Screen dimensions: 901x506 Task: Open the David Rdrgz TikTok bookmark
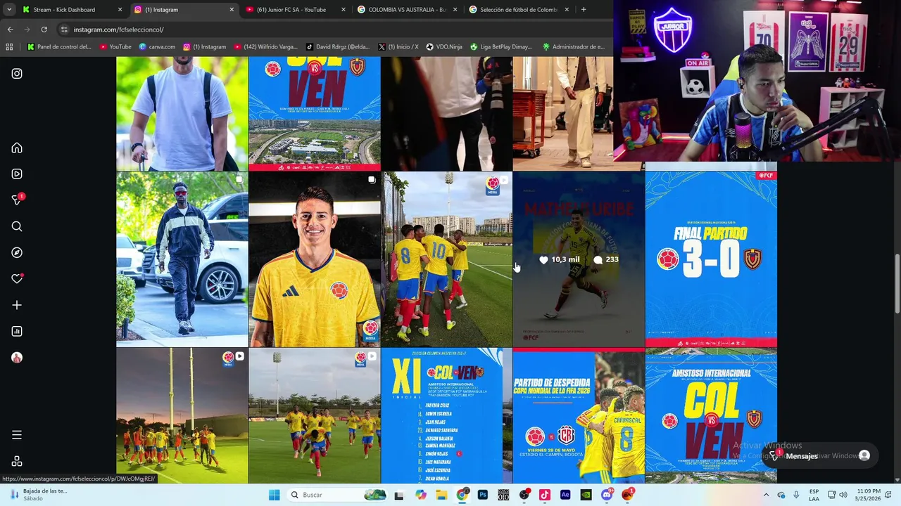click(338, 47)
